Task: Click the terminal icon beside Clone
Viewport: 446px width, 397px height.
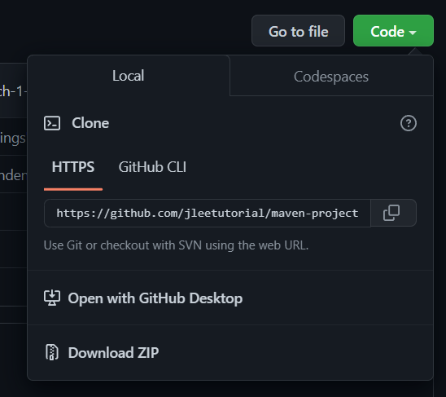Action: pos(52,123)
